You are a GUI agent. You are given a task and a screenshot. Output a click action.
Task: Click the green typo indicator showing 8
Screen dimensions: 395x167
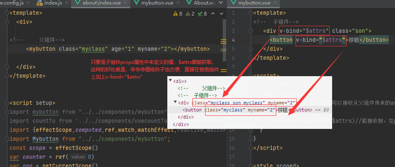click(x=203, y=14)
